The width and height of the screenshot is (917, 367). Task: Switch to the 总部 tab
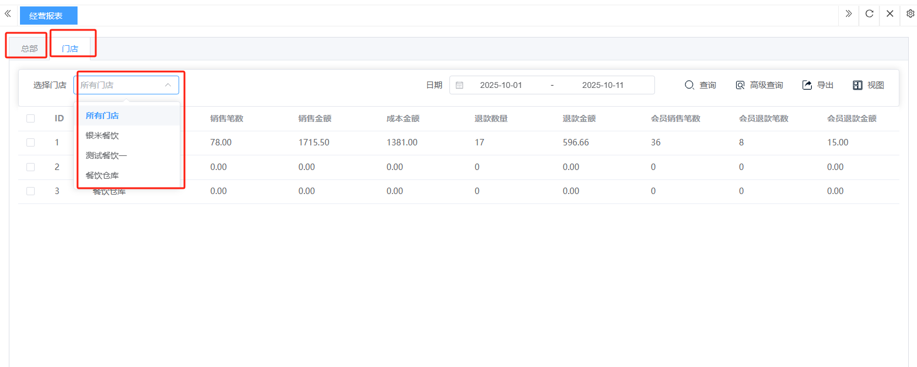pos(29,49)
